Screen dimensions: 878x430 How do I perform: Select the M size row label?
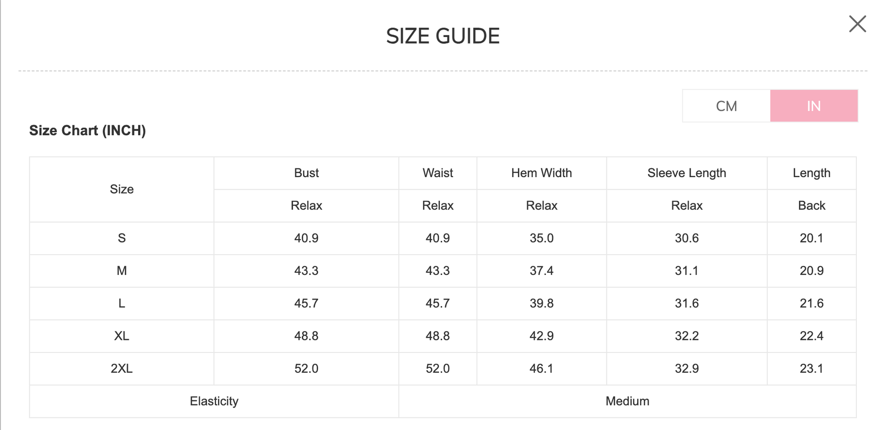tap(122, 271)
